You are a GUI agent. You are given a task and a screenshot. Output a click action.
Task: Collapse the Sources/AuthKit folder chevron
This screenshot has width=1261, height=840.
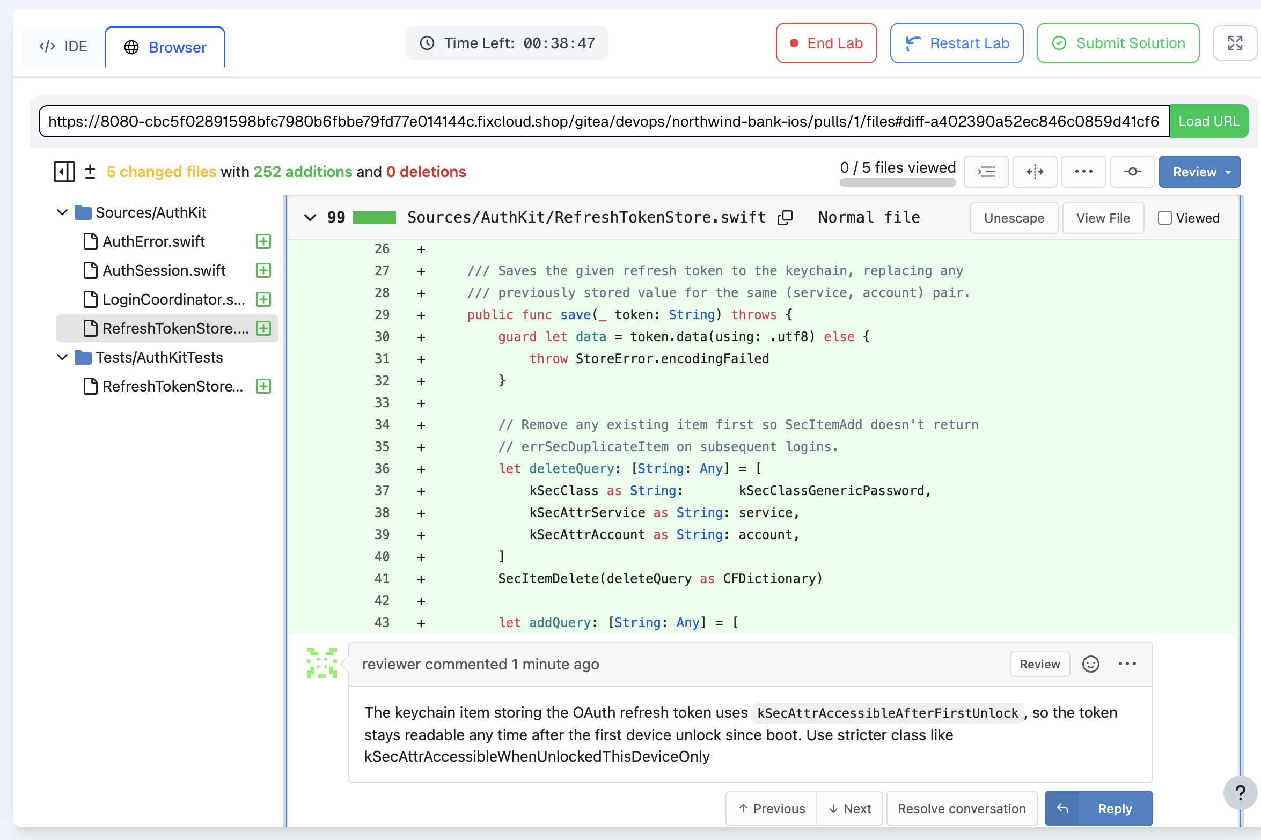(62, 212)
